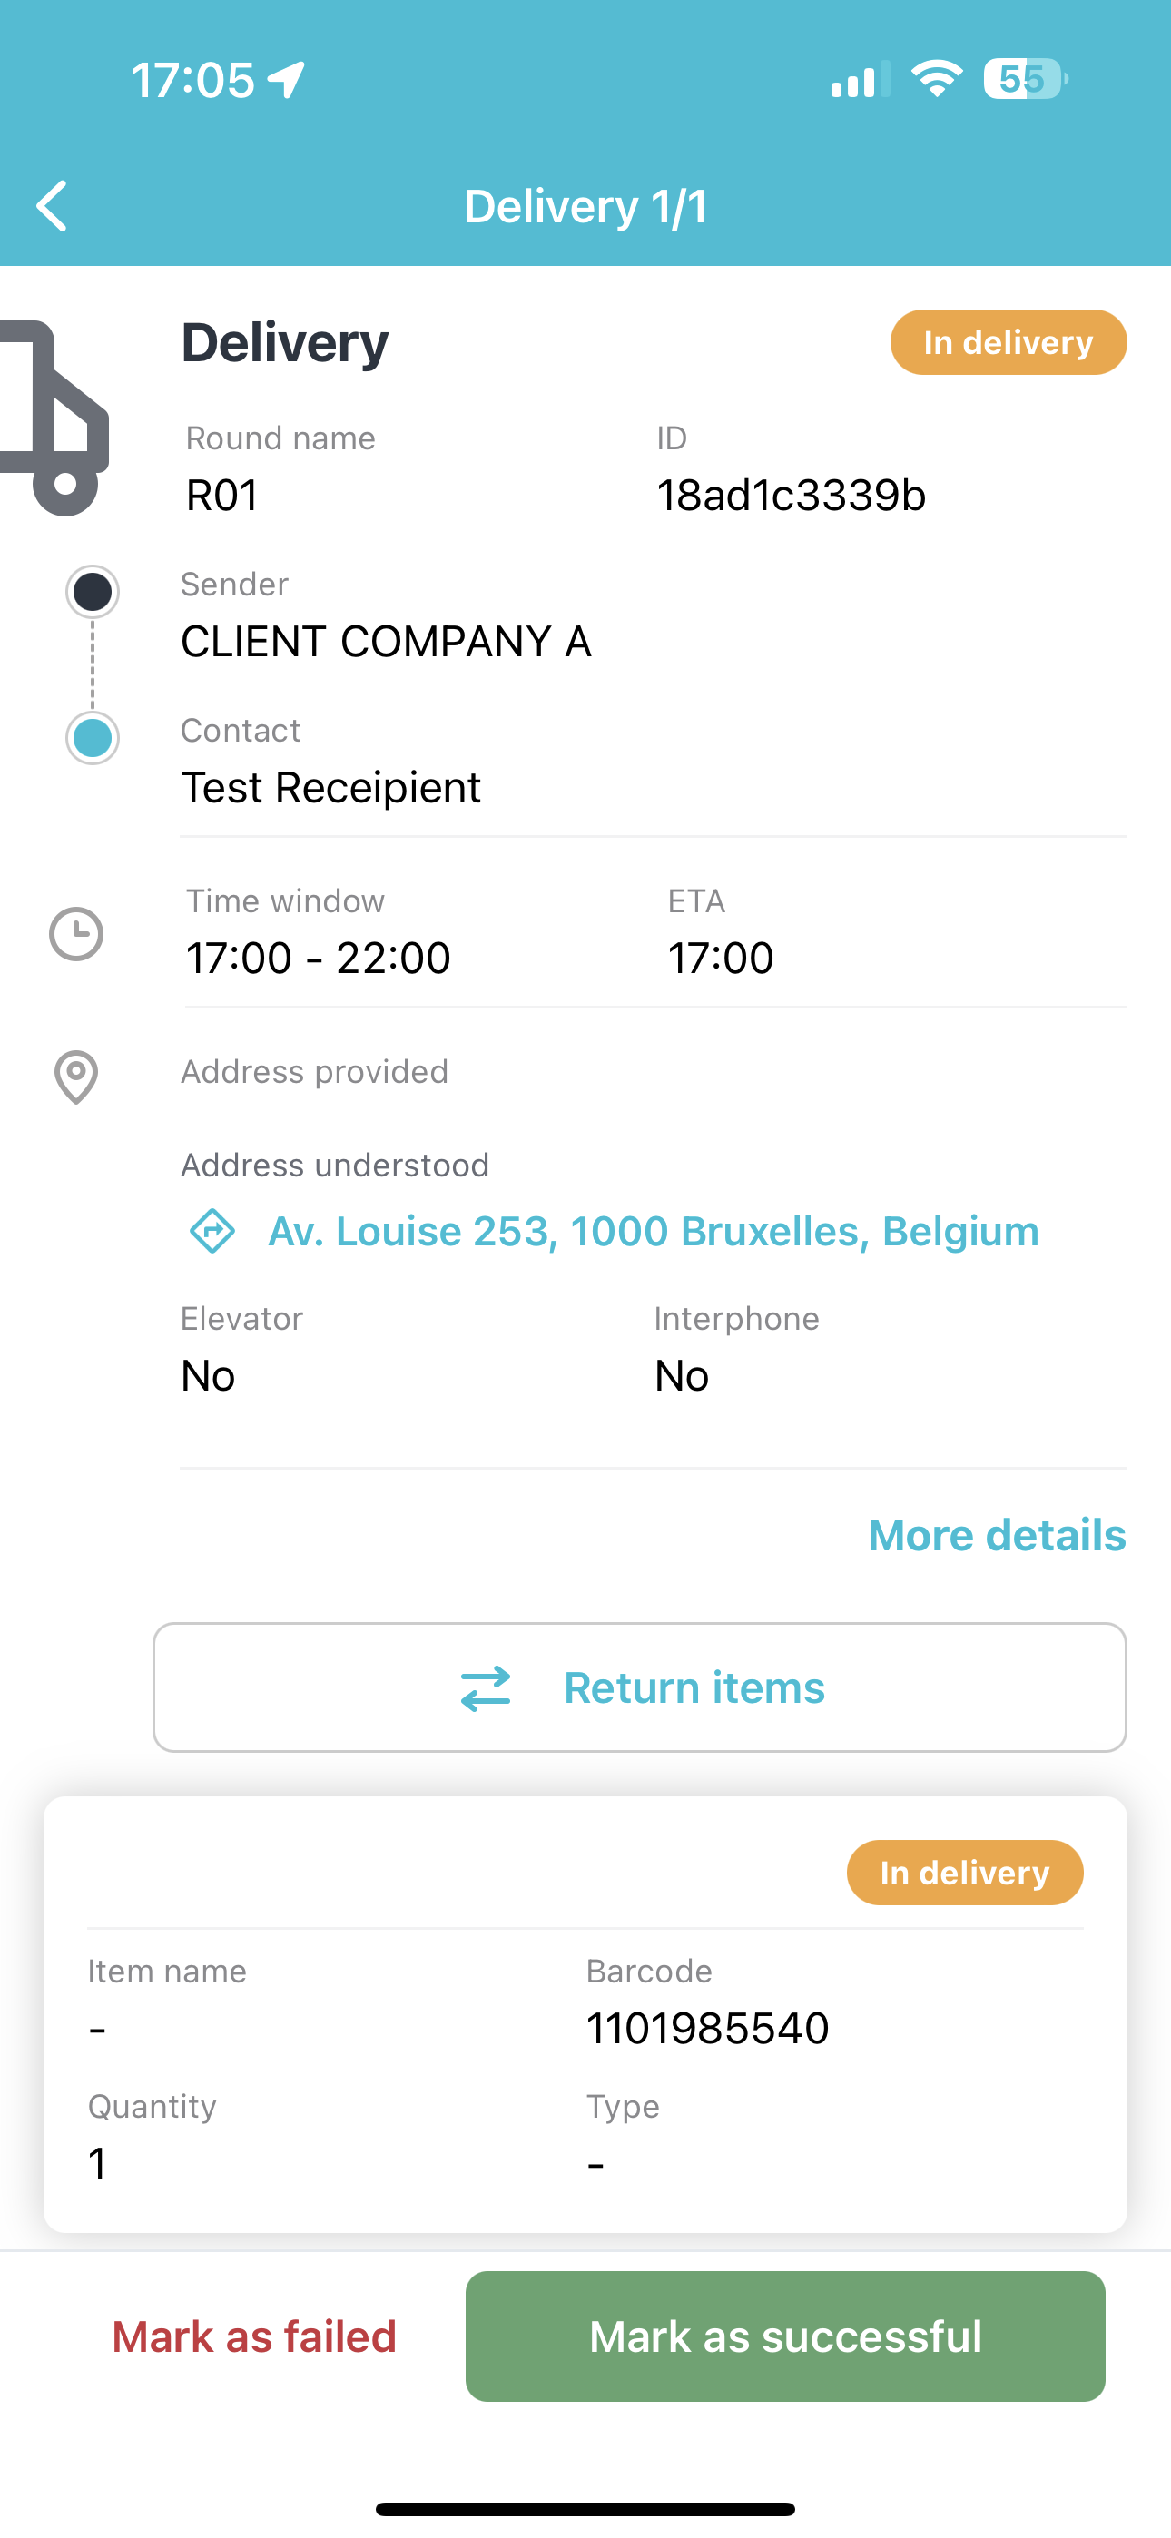
Task: Tap the clock icon beside Time window
Action: pyautogui.click(x=76, y=933)
